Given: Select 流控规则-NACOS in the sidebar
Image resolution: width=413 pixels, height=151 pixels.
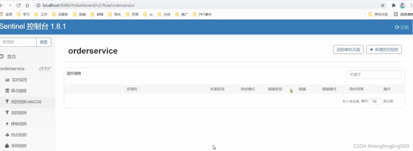Looking at the screenshot, I should coord(26,102).
